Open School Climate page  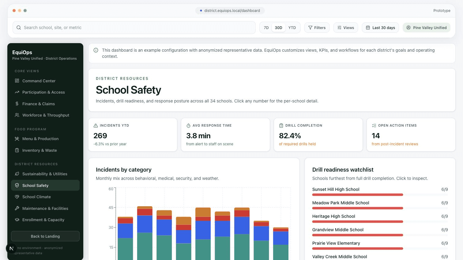click(x=45, y=197)
